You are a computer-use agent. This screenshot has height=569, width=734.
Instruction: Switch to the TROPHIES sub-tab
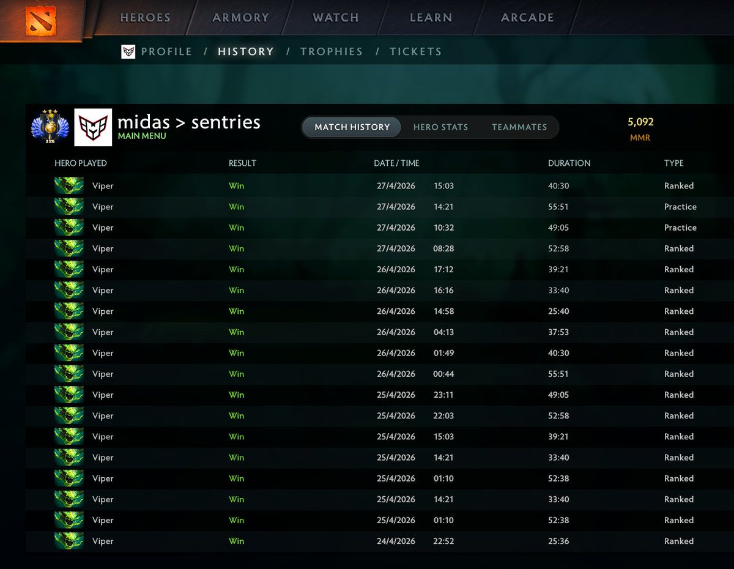[332, 51]
